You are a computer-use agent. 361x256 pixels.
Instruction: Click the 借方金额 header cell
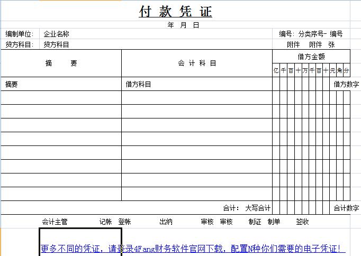[311, 57]
